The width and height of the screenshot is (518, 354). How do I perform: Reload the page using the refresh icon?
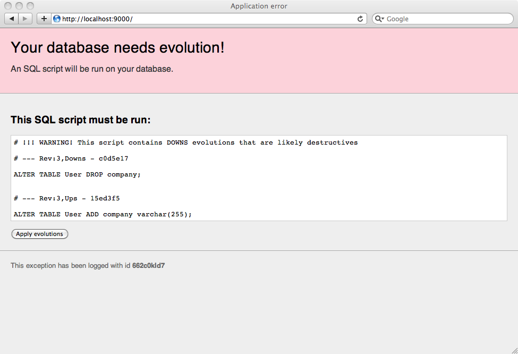pyautogui.click(x=360, y=19)
